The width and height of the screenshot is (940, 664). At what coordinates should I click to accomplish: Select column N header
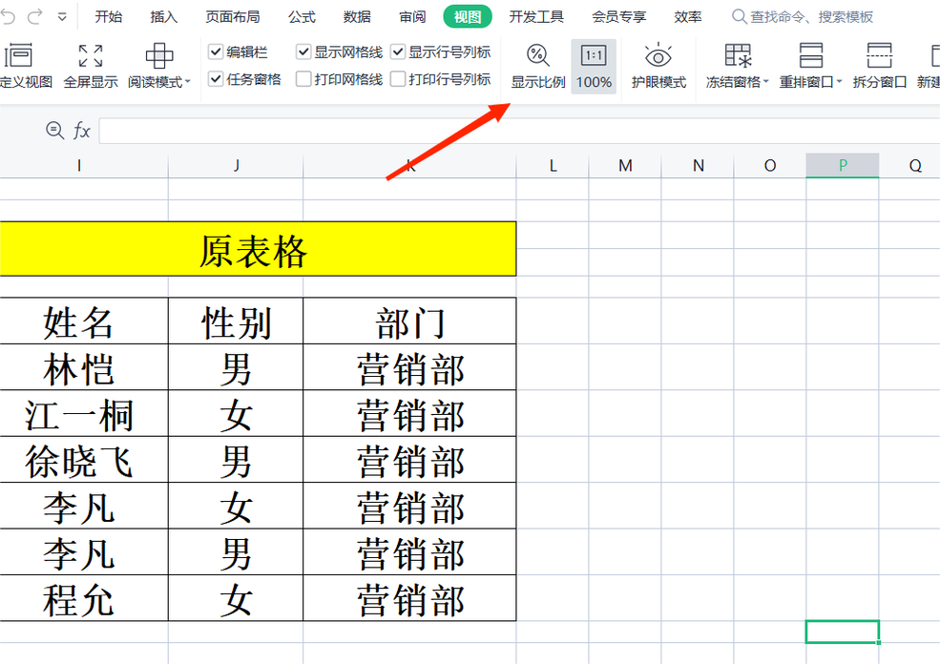coord(698,165)
